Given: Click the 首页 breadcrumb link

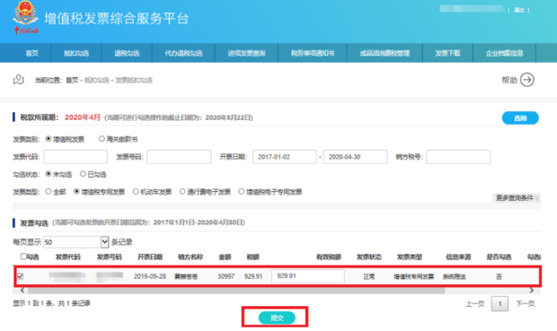Looking at the screenshot, I should (72, 80).
